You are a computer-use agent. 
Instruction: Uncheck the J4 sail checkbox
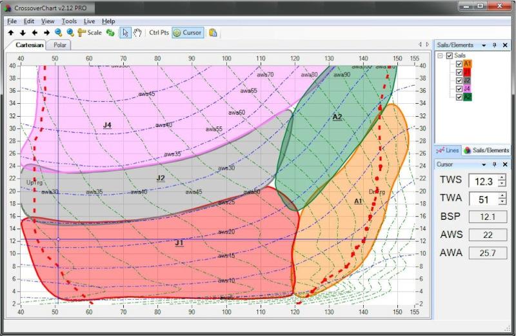459,88
